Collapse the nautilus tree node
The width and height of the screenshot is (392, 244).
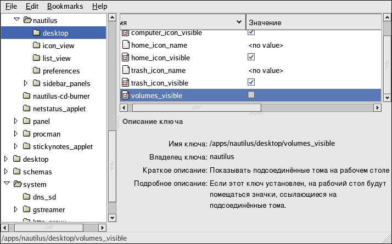(x=16, y=20)
